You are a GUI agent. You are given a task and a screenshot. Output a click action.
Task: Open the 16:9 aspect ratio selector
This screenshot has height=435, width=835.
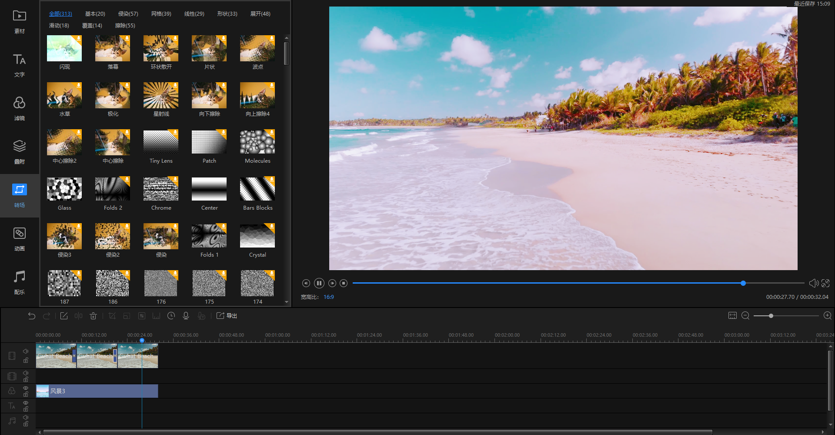pos(329,297)
